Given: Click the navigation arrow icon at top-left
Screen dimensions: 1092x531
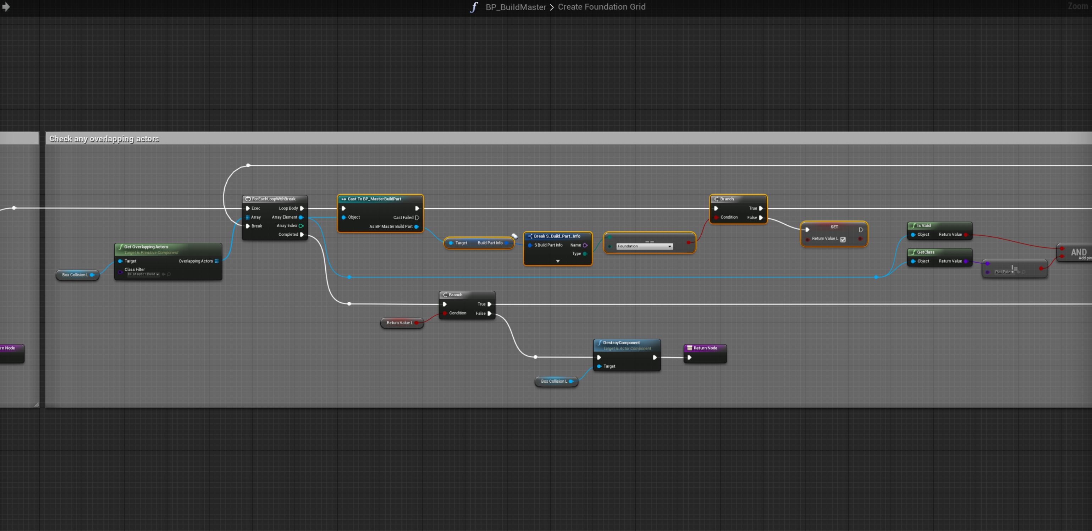Looking at the screenshot, I should pyautogui.click(x=6, y=7).
